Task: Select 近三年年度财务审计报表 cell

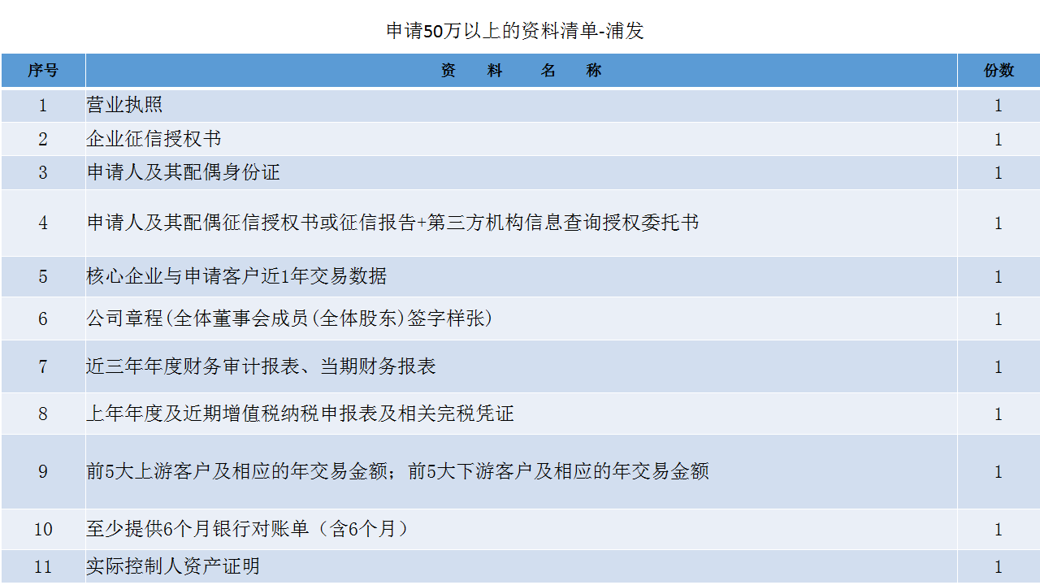Action: [x=521, y=366]
